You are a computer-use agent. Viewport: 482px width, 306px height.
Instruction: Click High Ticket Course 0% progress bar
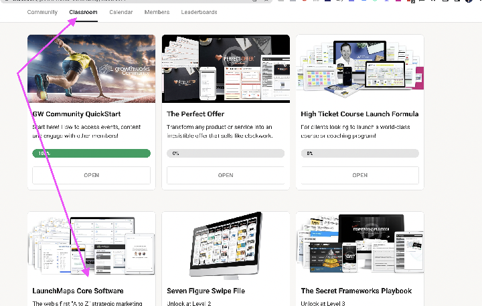(x=359, y=153)
